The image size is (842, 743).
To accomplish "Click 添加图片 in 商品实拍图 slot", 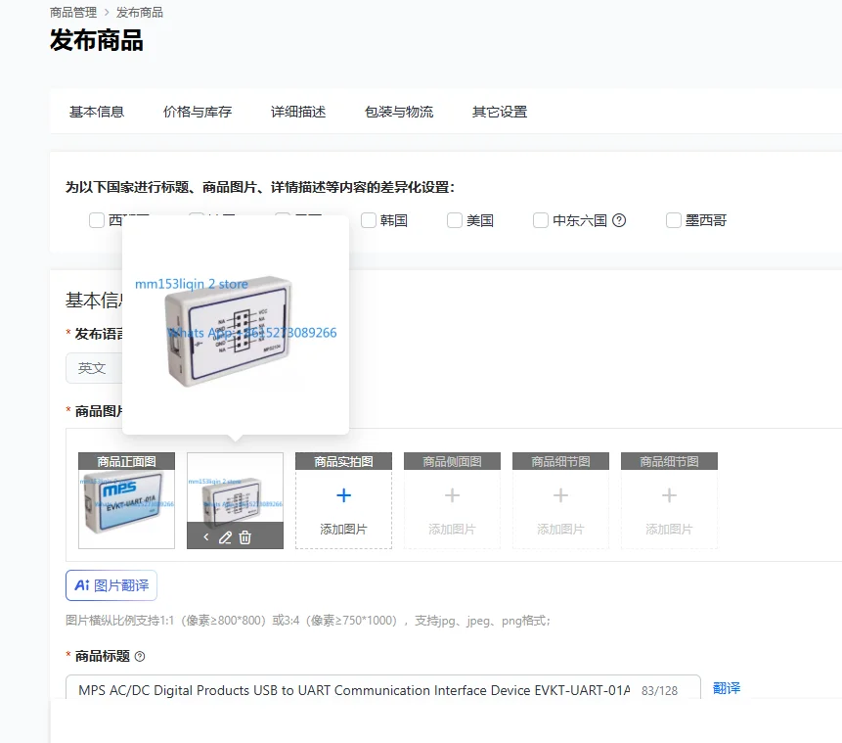I will pyautogui.click(x=343, y=530).
